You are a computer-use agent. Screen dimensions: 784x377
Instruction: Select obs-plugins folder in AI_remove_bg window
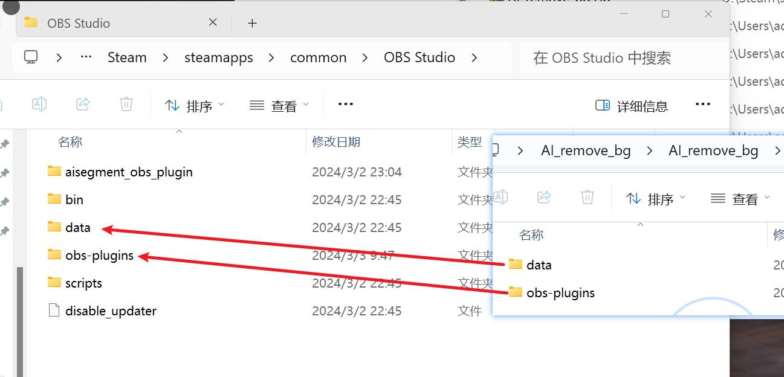point(560,293)
